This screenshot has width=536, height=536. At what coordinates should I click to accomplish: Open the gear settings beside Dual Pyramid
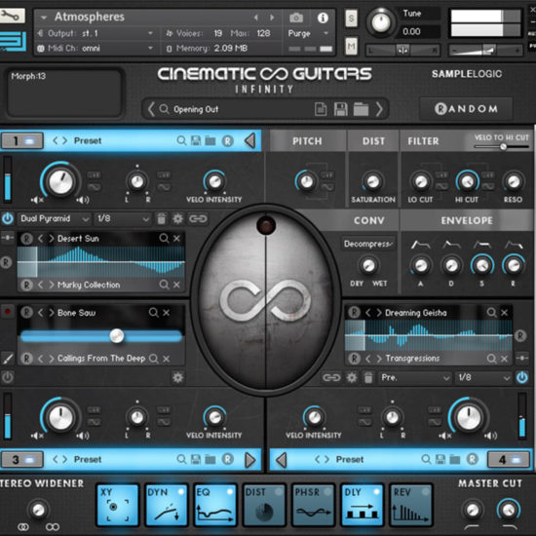[177, 218]
